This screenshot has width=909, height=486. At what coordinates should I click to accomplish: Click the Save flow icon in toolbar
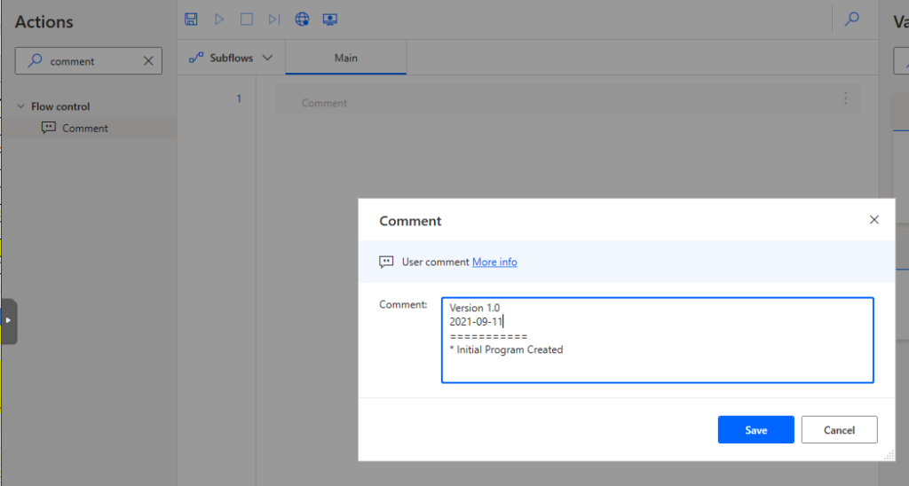point(191,20)
